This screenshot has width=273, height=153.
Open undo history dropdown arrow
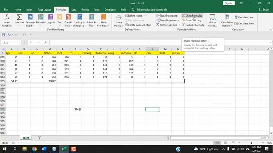pos(12,35)
